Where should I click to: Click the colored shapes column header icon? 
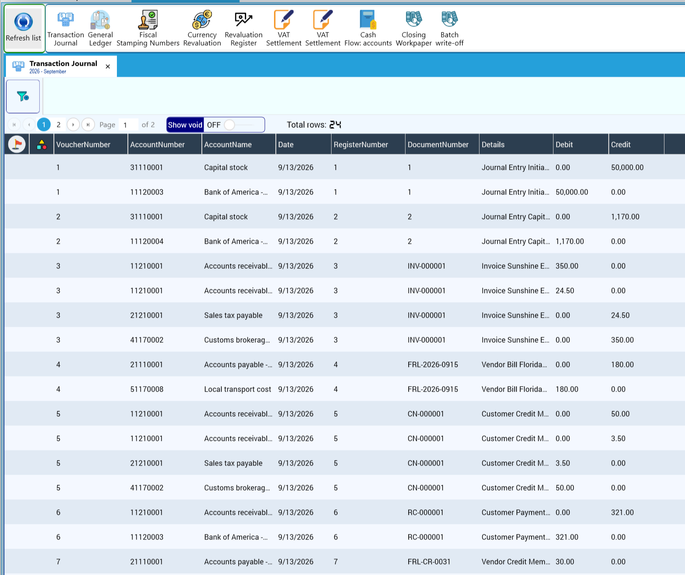(42, 145)
